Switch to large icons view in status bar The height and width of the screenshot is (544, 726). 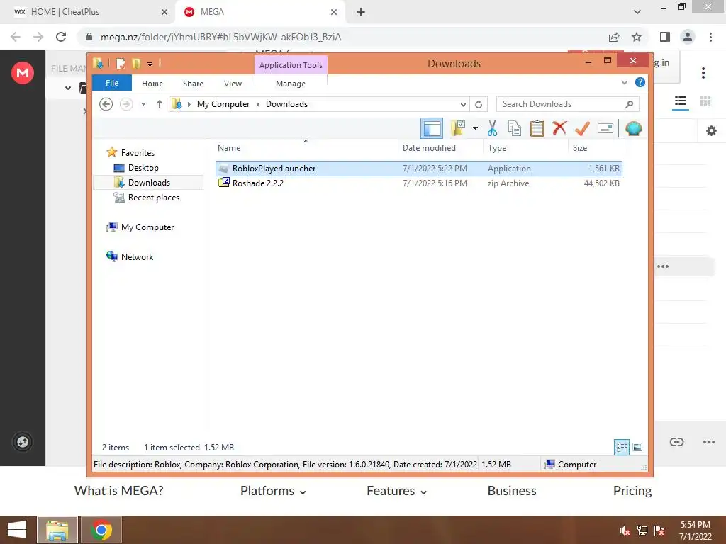637,447
